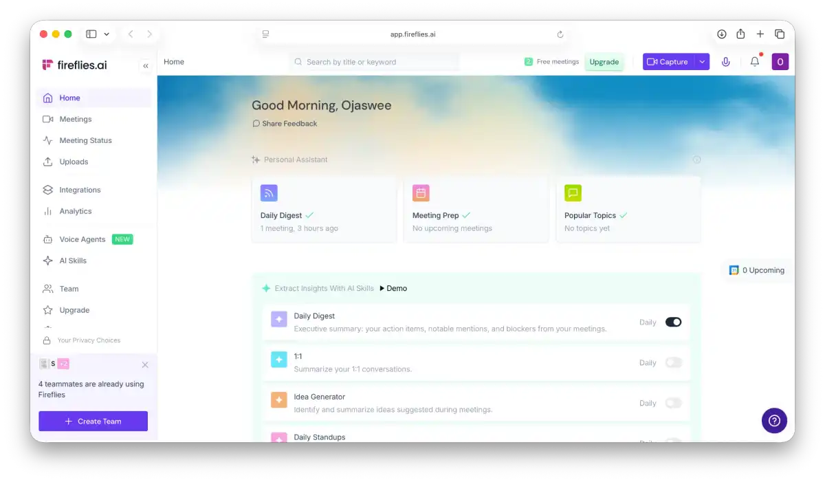Open a new tab with plus icon
Image resolution: width=825 pixels, height=482 pixels.
760,34
